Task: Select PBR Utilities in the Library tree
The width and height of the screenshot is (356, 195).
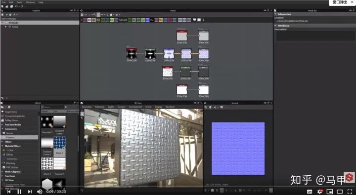Action: tap(12, 167)
